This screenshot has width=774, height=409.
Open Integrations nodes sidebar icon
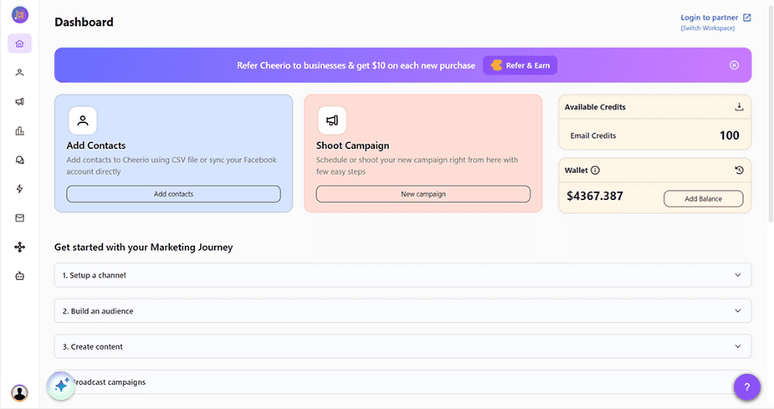(20, 247)
